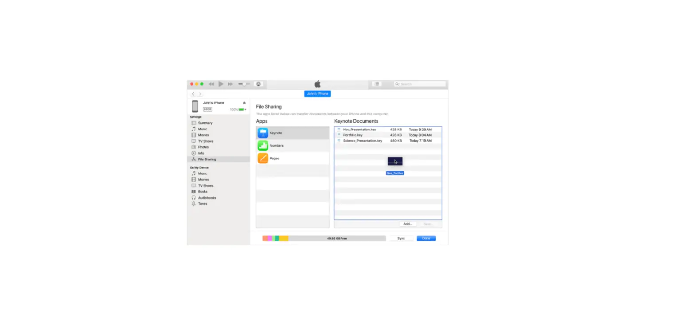Click the blue John's iPhone button
The width and height of the screenshot is (695, 313).
click(317, 94)
